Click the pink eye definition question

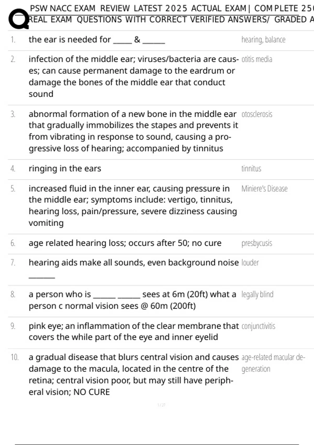(x=133, y=331)
